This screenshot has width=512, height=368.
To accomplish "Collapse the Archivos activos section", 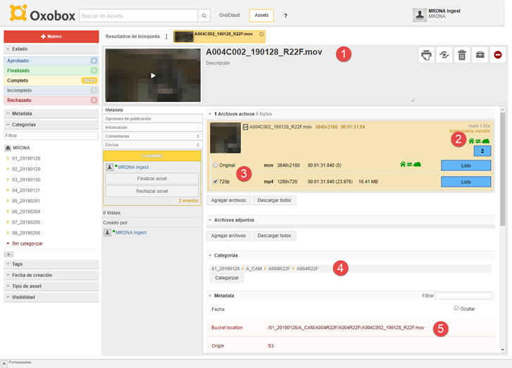I will pyautogui.click(x=211, y=114).
